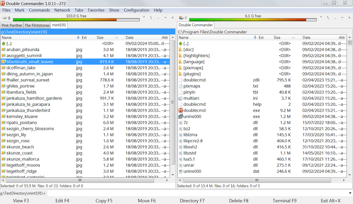Viewport: 353px width, 204px height.
Task: Open the g drive button in left panel
Action: coord(6,18)
